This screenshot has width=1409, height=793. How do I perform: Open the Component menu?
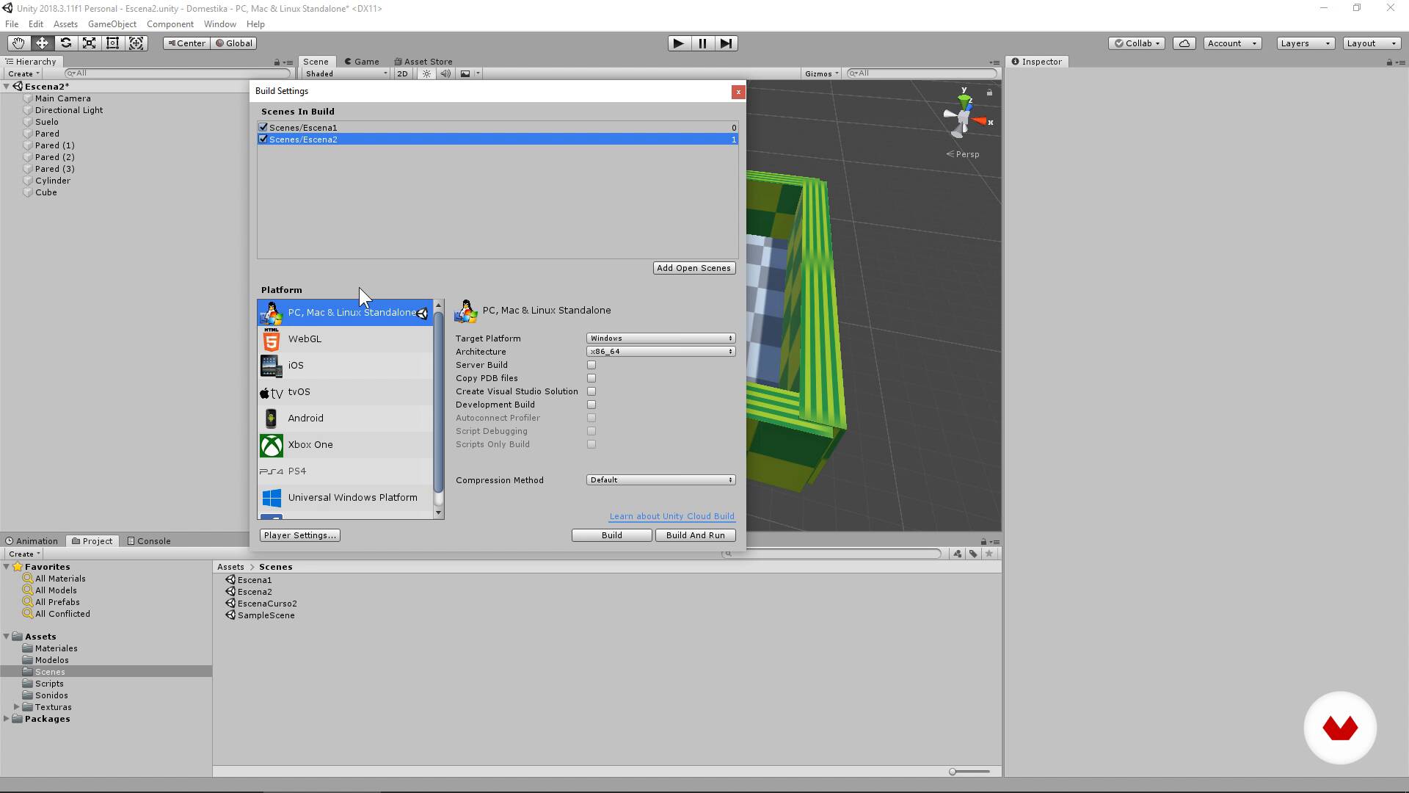(x=170, y=24)
